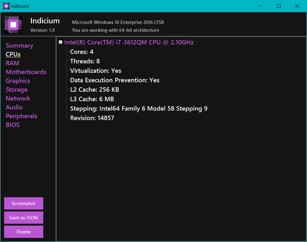Click the Indicium title bar app icon
Image resolution: width=307 pixels, height=242 pixels.
[x=6, y=6]
